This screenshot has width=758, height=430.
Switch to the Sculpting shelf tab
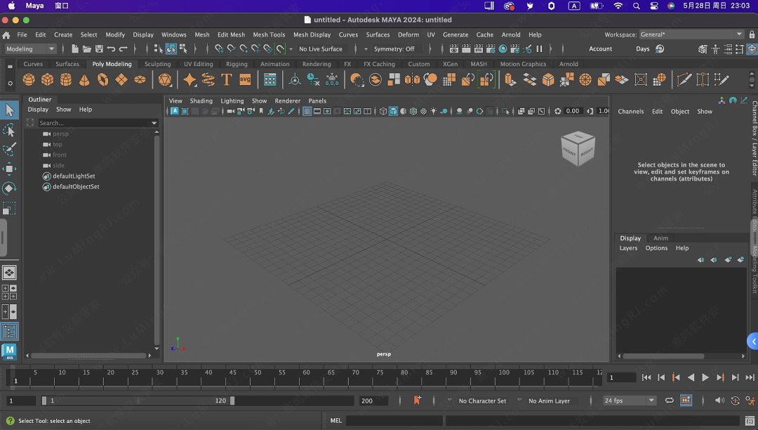158,64
